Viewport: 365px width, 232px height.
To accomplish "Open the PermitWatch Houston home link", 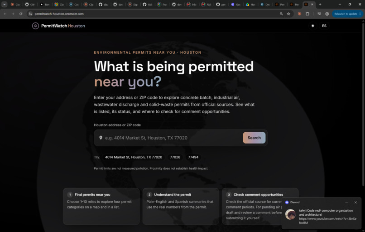I will [x=59, y=26].
